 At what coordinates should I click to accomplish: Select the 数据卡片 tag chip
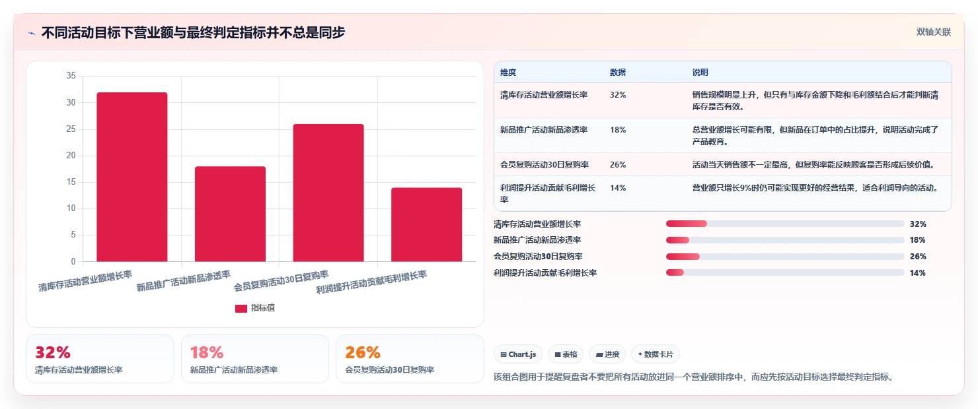(x=656, y=354)
